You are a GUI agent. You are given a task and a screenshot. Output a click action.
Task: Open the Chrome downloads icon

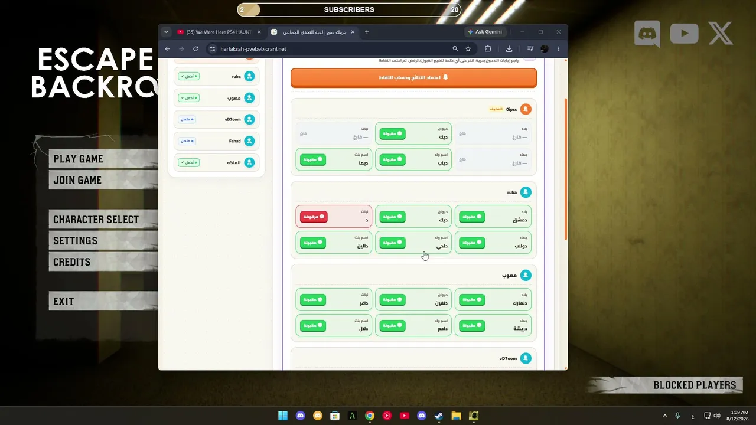coord(509,49)
